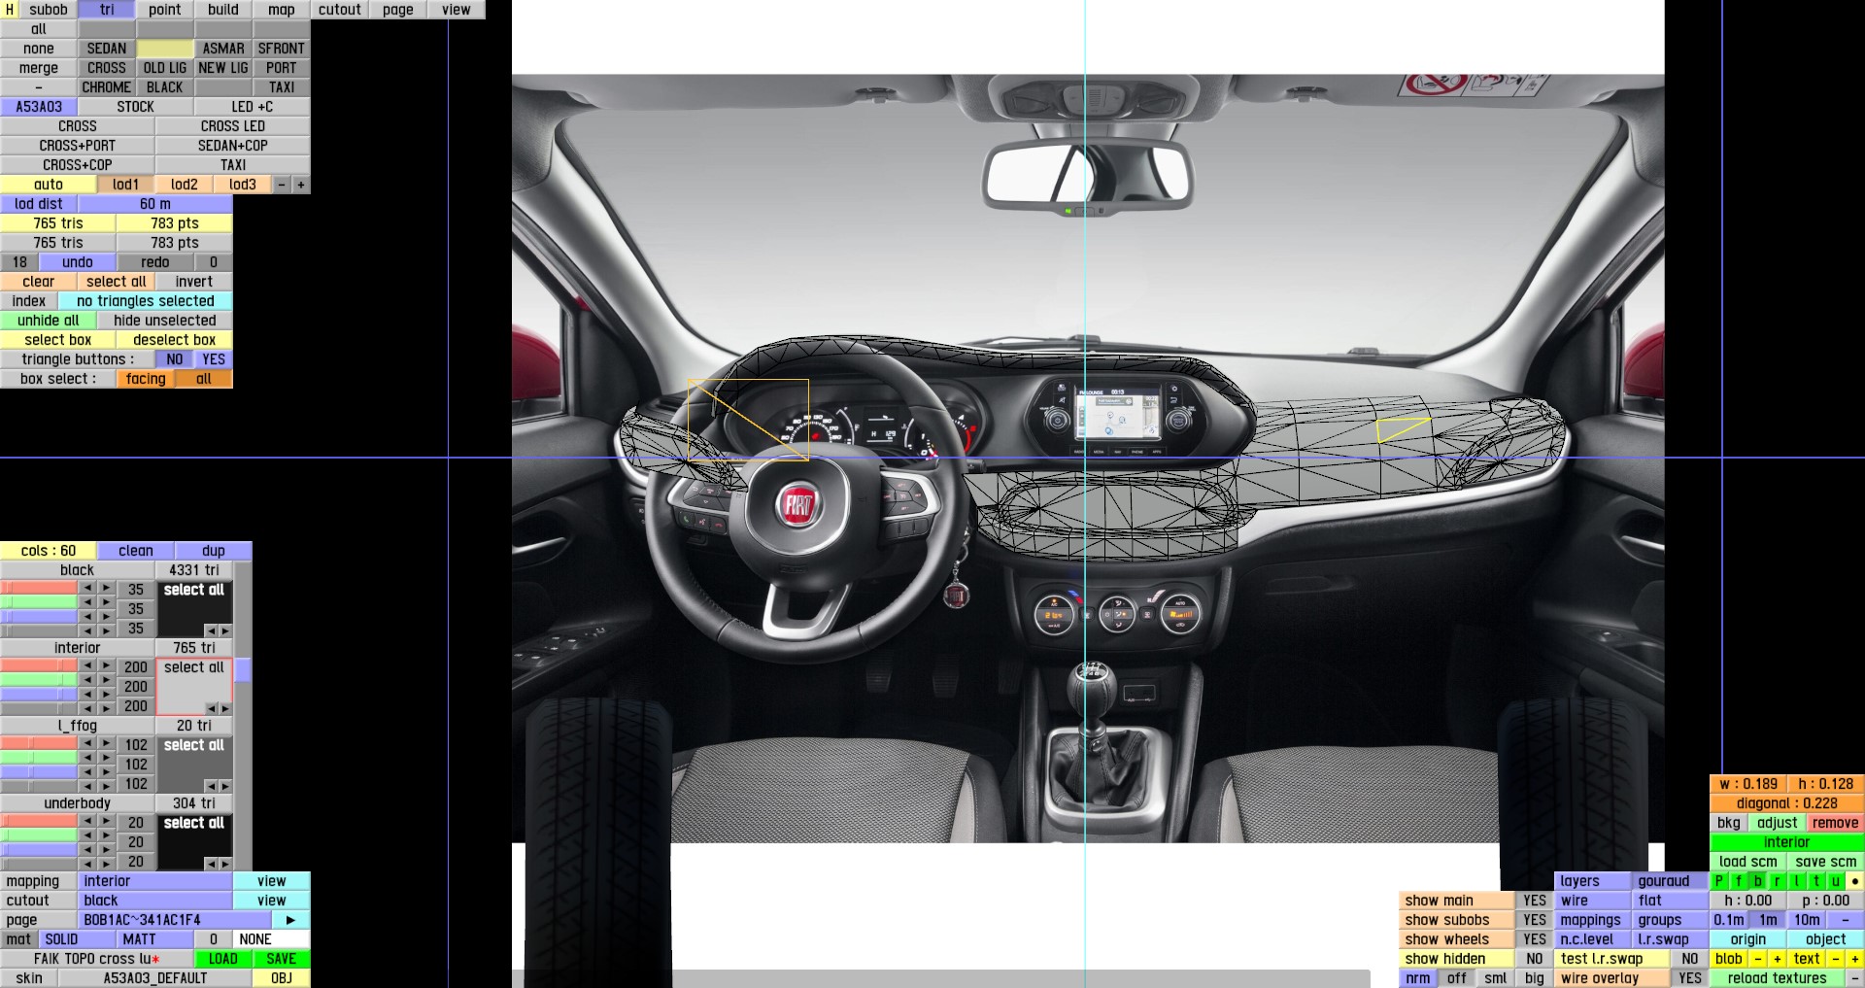The height and width of the screenshot is (988, 1865).
Task: Click the lod plus button
Action: (x=301, y=185)
